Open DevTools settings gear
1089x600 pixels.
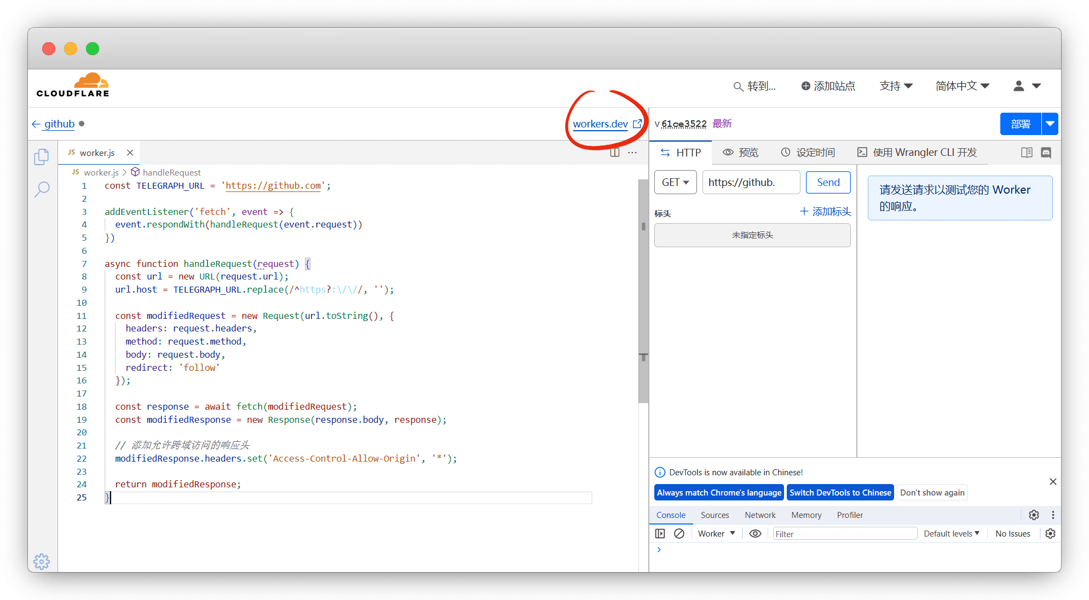click(x=1034, y=515)
